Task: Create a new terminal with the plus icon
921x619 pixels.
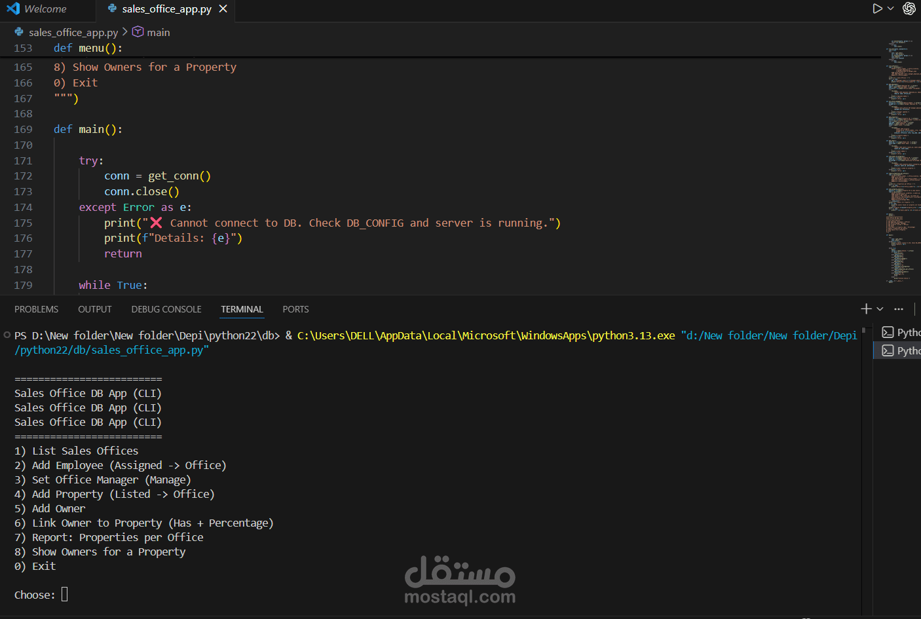Action: [x=866, y=309]
